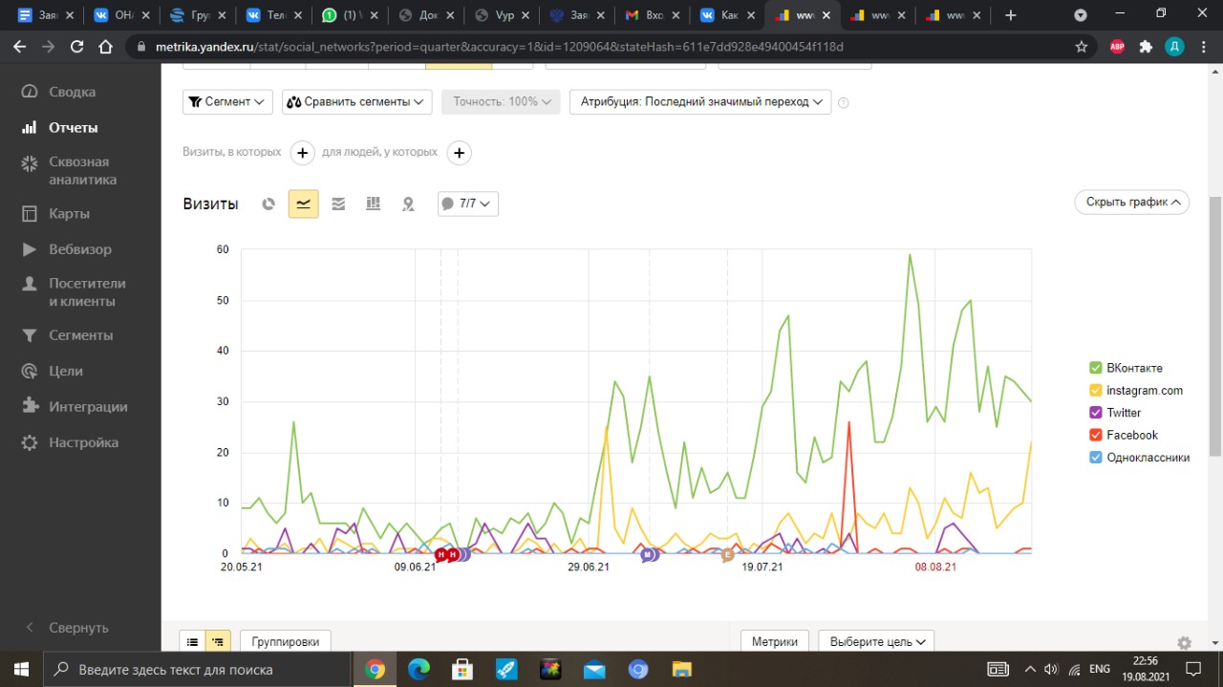
Task: Open Посетители и клиенты section
Action: tap(87, 292)
